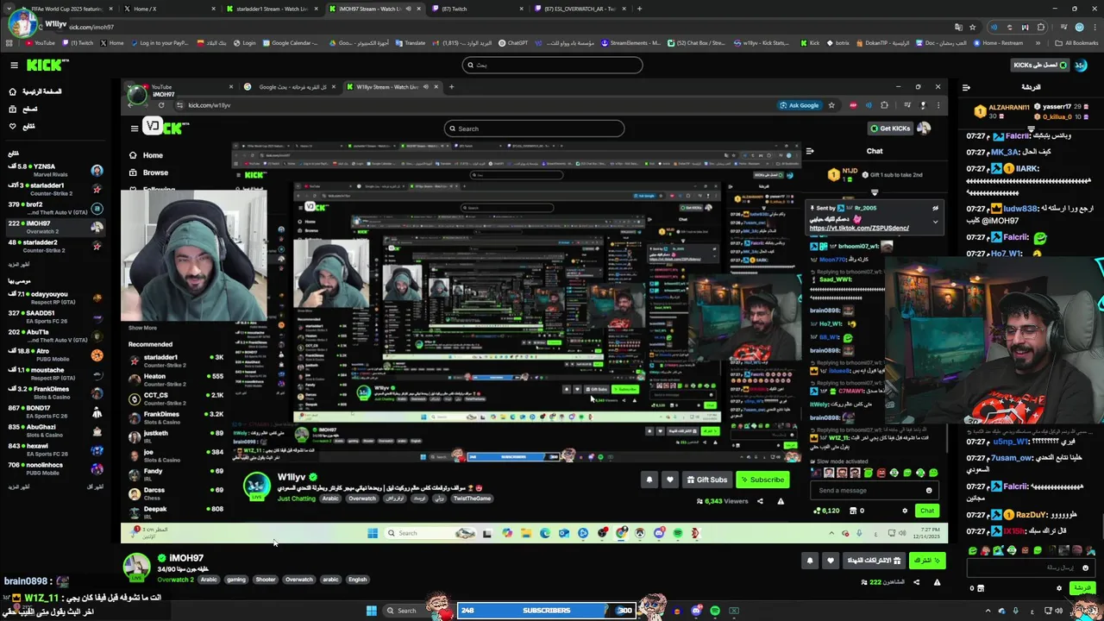Viewport: 1104px width, 621px height.
Task: Click the report warning icon under the stream
Action: coord(937,582)
